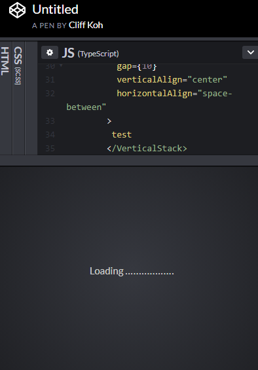
Task: Click the verticalAlign="center" code line
Action: (172, 79)
